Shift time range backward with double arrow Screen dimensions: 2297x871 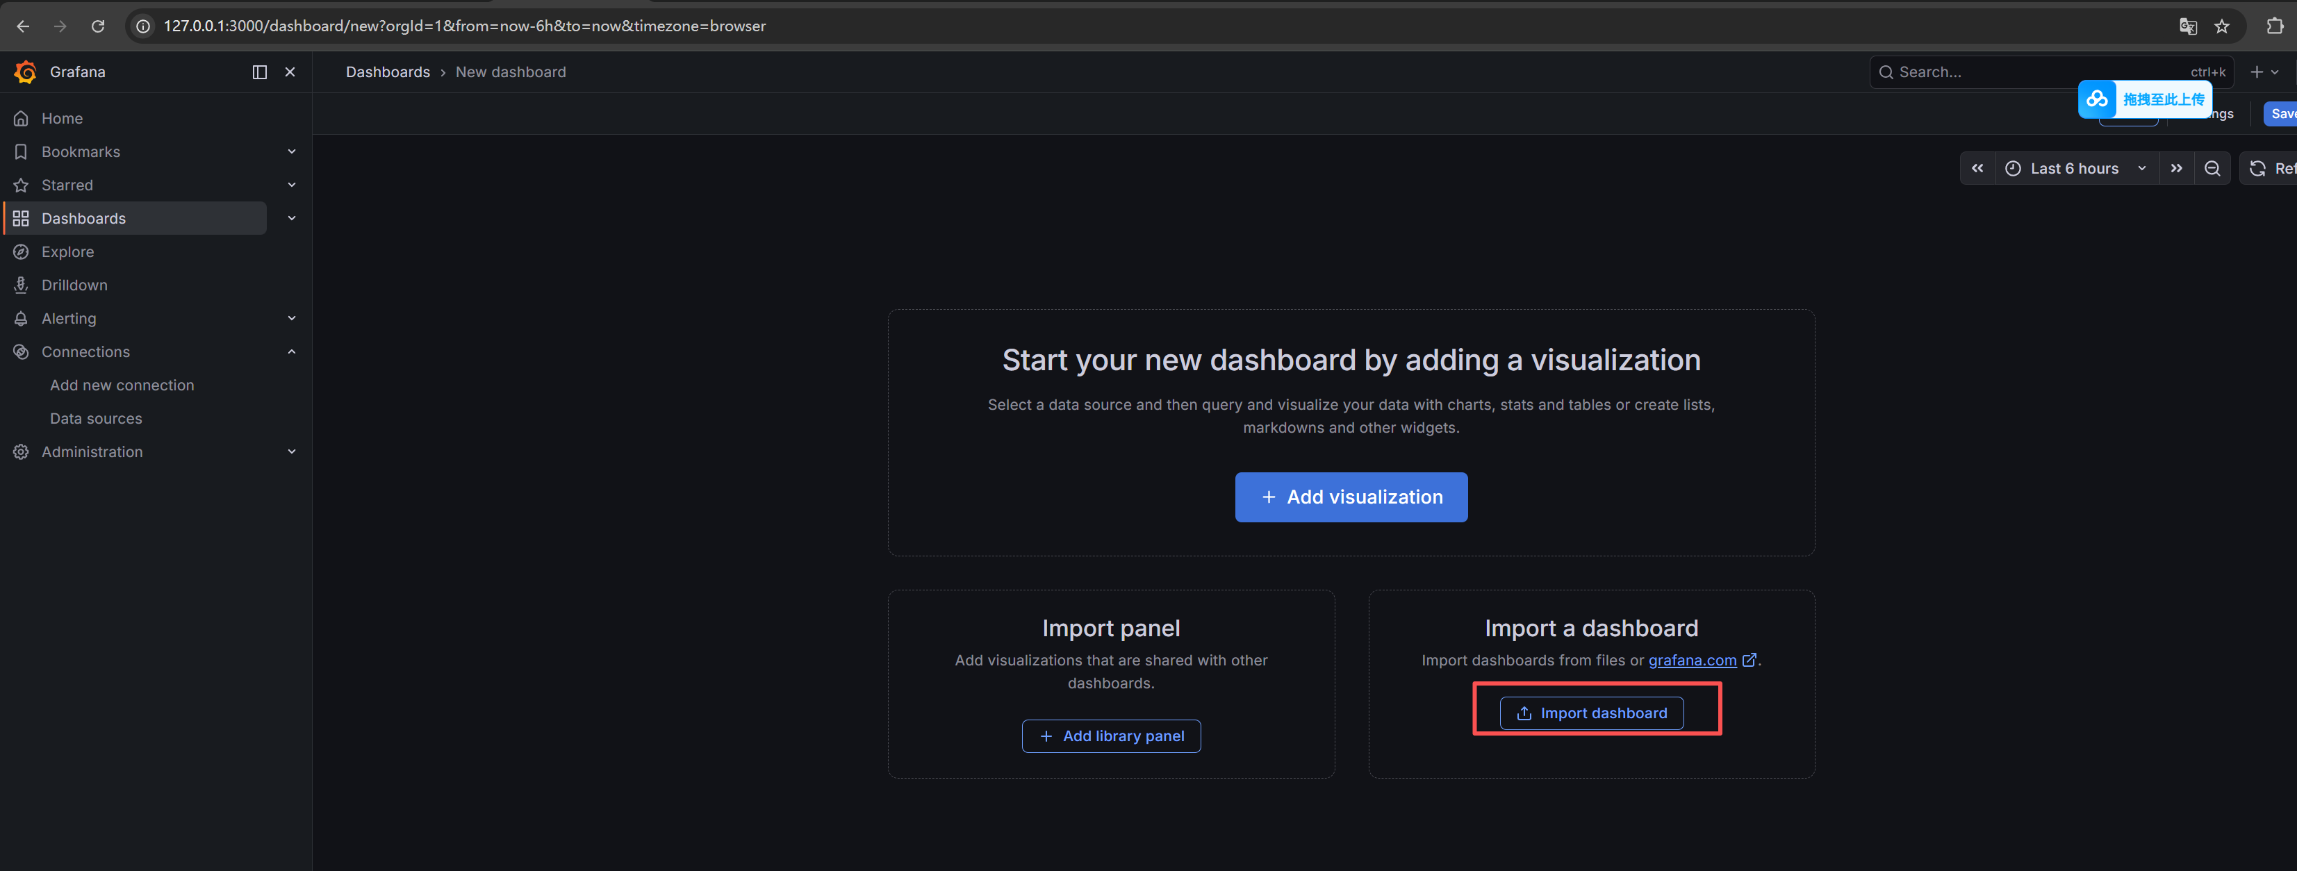point(1977,169)
